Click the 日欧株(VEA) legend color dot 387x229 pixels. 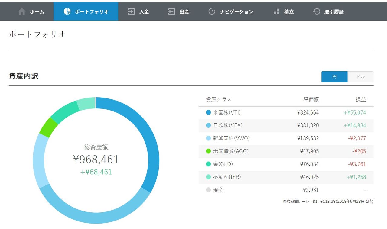pyautogui.click(x=208, y=125)
